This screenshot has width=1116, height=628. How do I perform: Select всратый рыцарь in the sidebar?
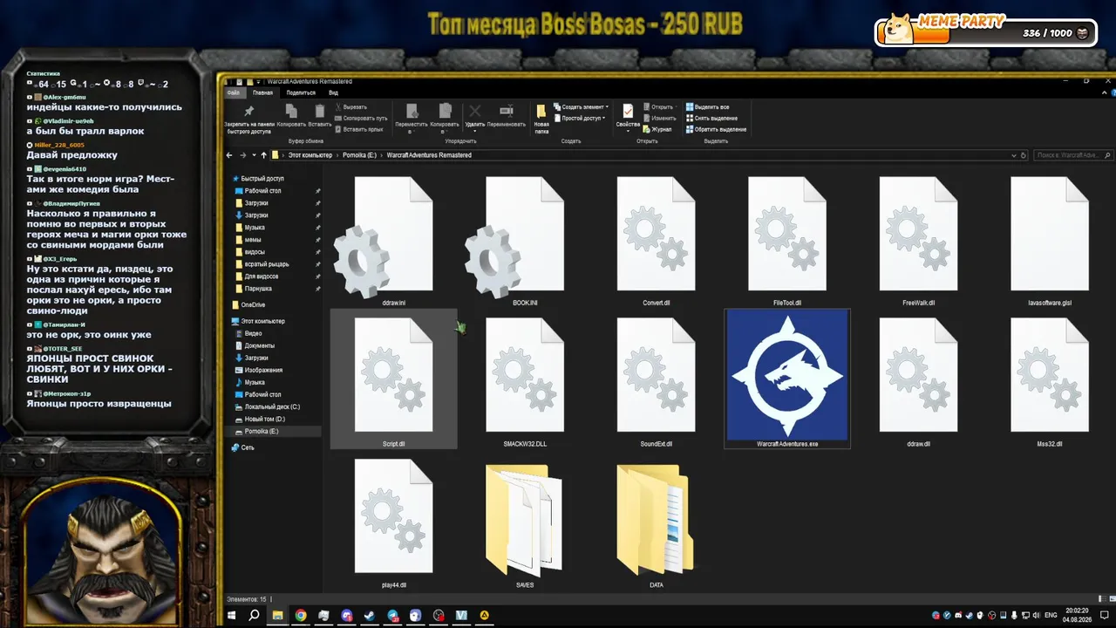coord(262,264)
